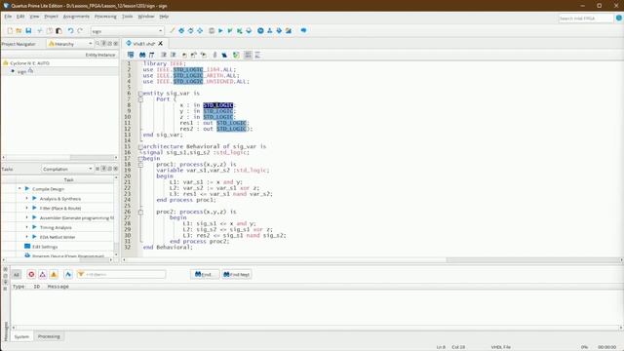
Task: Undo the last edit with the Undo arrow
Action: (x=70, y=30)
